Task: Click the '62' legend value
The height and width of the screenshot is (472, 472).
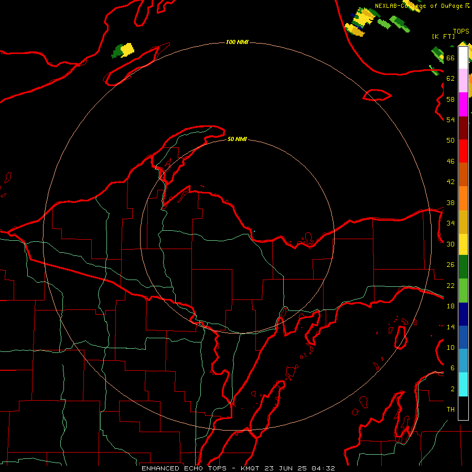Action: point(450,79)
